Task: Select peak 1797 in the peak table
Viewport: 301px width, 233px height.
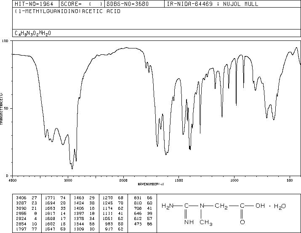Action: pyautogui.click(x=21, y=229)
